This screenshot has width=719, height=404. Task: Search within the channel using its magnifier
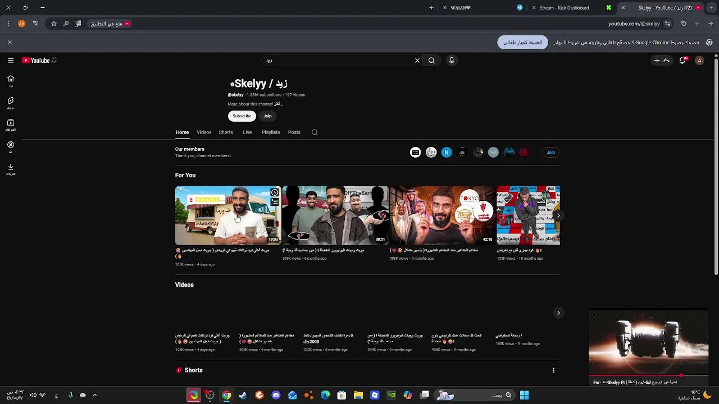point(315,132)
